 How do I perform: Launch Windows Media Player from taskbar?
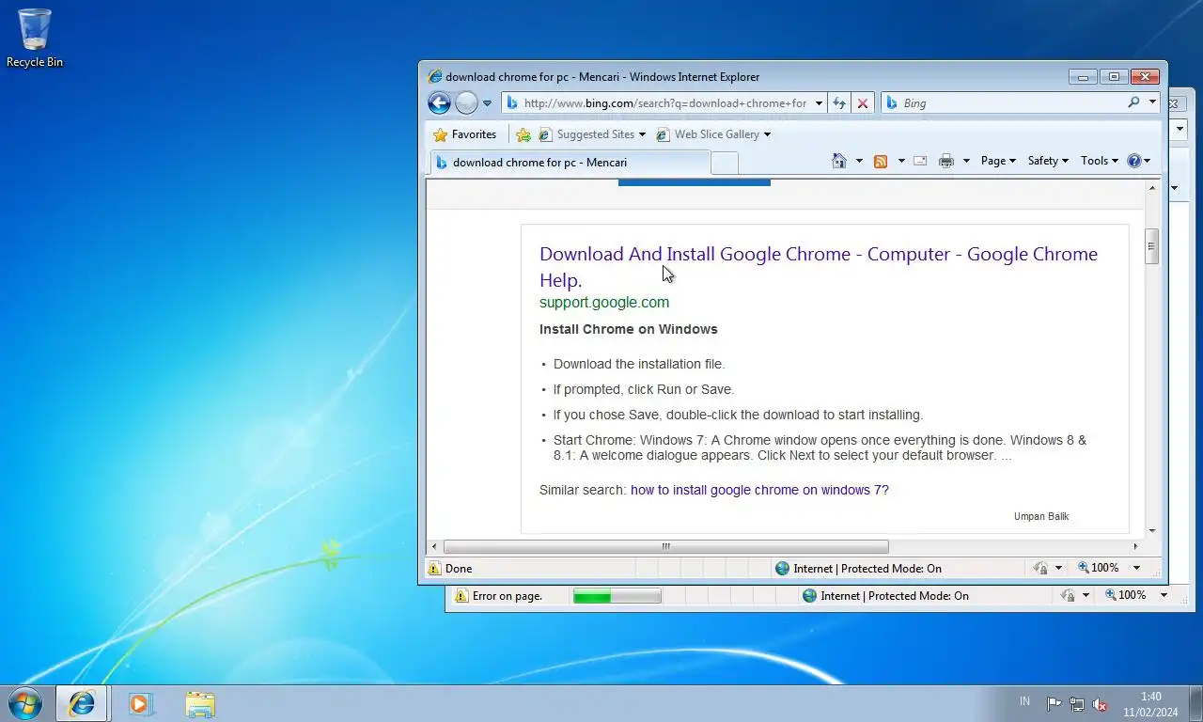tap(141, 703)
